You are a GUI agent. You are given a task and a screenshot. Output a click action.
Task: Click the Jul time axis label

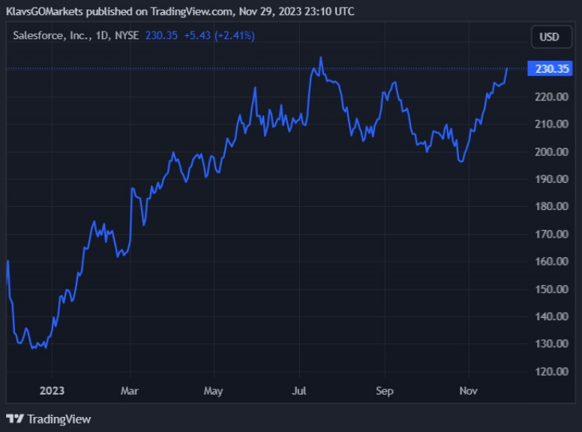click(x=299, y=391)
